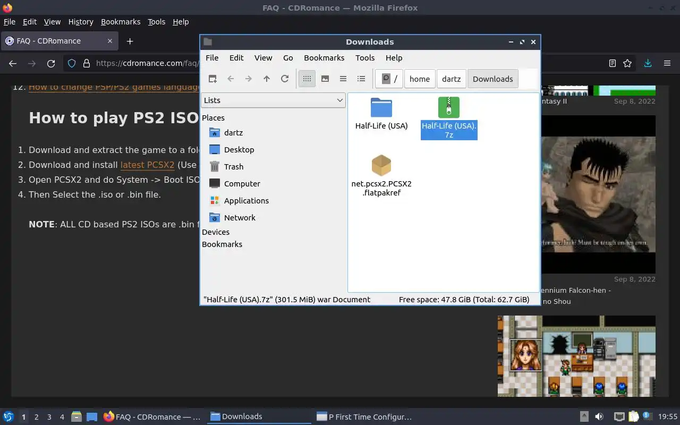This screenshot has height=425, width=680.
Task: Open Firefox File menu
Action: coord(10,22)
